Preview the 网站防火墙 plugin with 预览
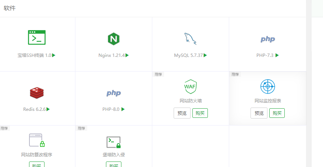Viewport: 323px width, 167px height. coord(182,113)
